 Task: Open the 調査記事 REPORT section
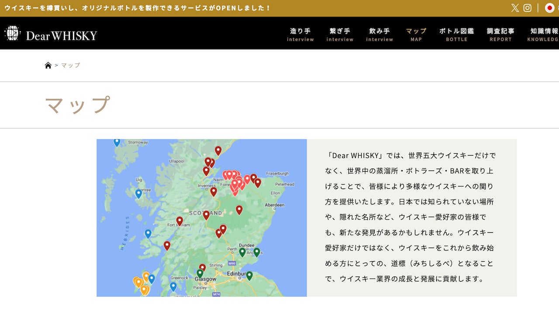pos(501,35)
